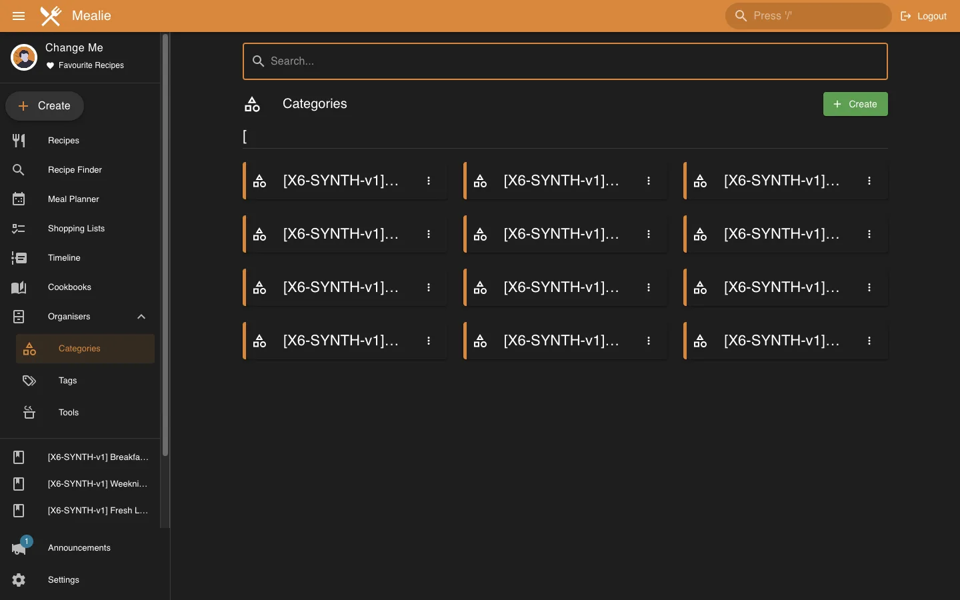Focus the top bar 'Press /' search
This screenshot has width=960, height=600.
808,16
